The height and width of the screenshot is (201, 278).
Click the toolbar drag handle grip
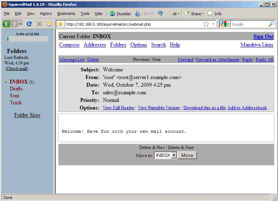click(x=106, y=14)
